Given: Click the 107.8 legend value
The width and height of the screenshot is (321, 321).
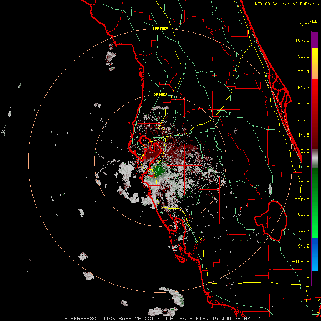Looking at the screenshot, I should (302, 40).
